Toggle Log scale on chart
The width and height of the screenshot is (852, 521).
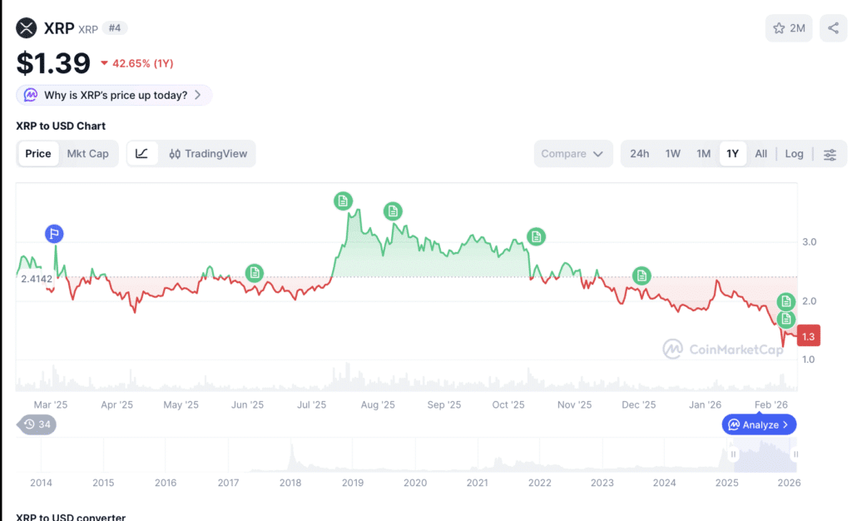coord(794,154)
